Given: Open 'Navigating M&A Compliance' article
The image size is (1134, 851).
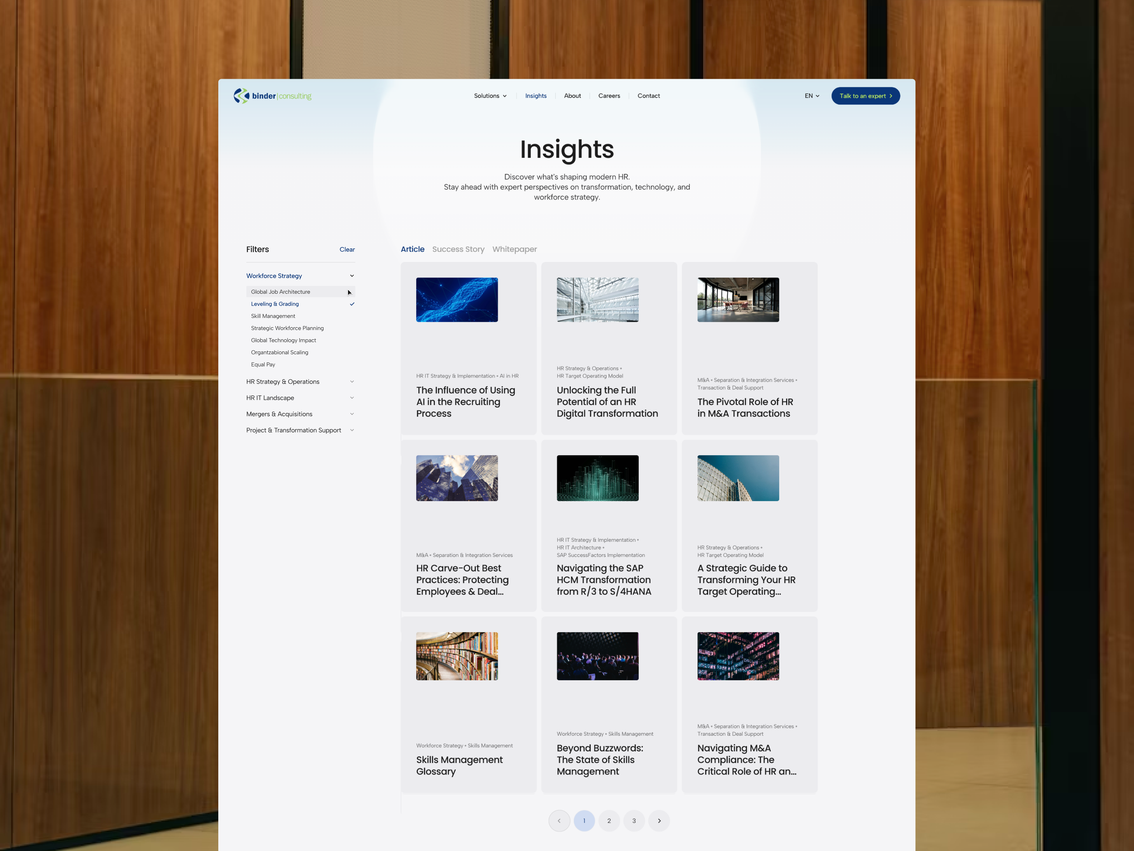Looking at the screenshot, I should (x=747, y=760).
